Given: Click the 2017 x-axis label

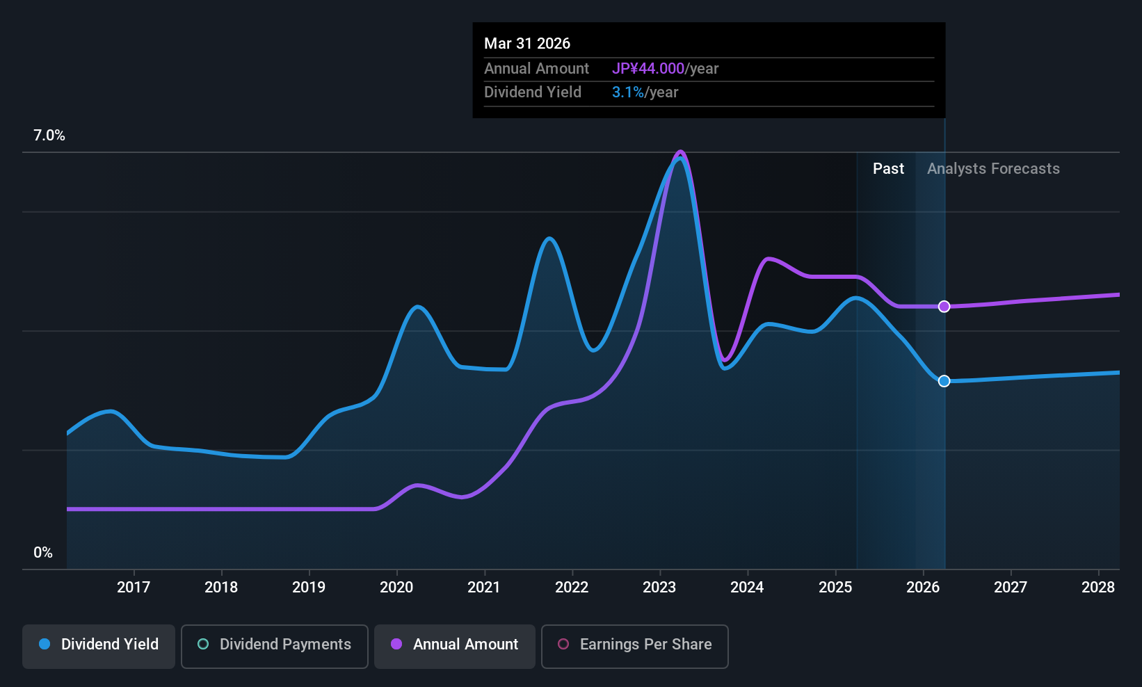Looking at the screenshot, I should pyautogui.click(x=134, y=588).
